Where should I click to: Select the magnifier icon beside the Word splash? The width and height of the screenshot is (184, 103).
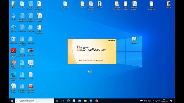[x=134, y=40]
